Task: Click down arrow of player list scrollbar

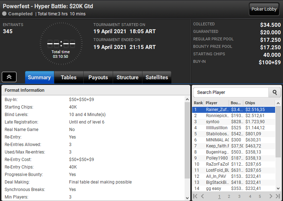Action: (x=278, y=189)
